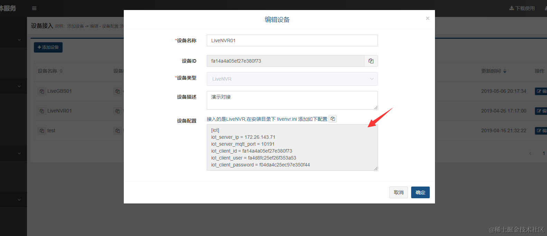The width and height of the screenshot is (547, 236).
Task: Copy device ID icon in LiveNVR01 row
Action: [x=118, y=111]
